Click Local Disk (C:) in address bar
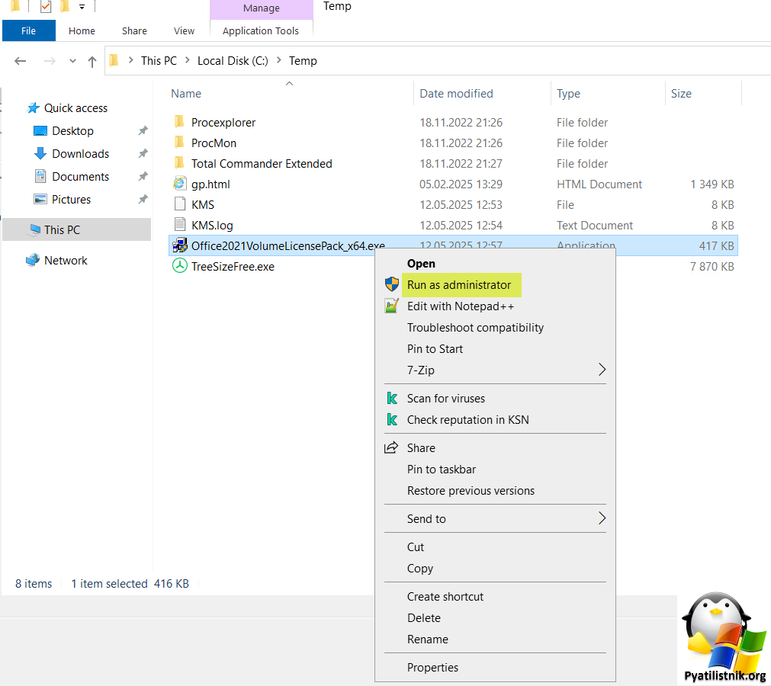 pos(233,60)
